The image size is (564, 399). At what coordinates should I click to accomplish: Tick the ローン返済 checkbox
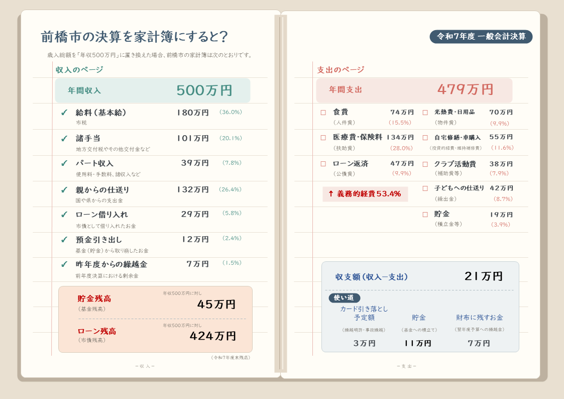(x=323, y=164)
